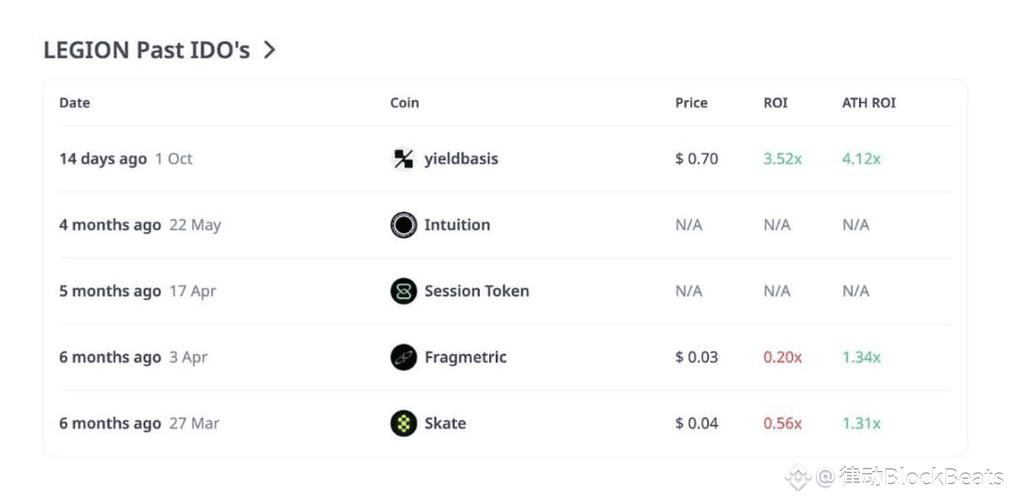Viewport: 1011px width, 501px height.
Task: Click the Fragmetric coin logo icon
Action: [403, 357]
